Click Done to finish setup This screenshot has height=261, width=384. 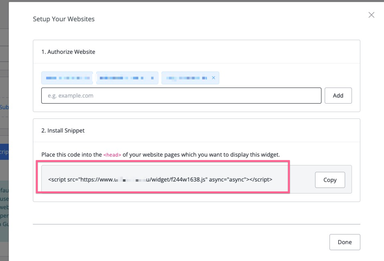click(344, 242)
